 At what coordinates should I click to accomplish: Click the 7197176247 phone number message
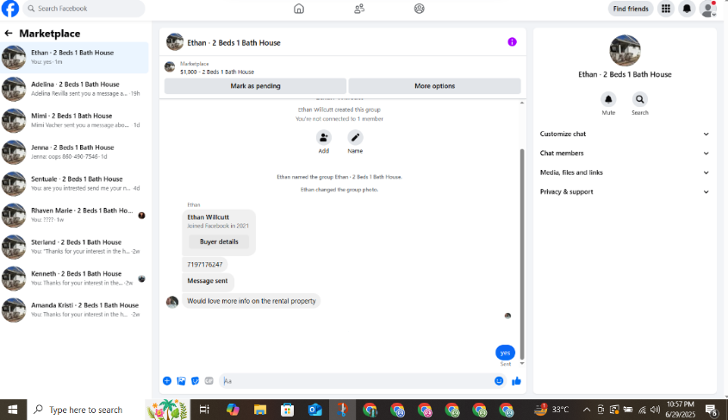pos(205,265)
